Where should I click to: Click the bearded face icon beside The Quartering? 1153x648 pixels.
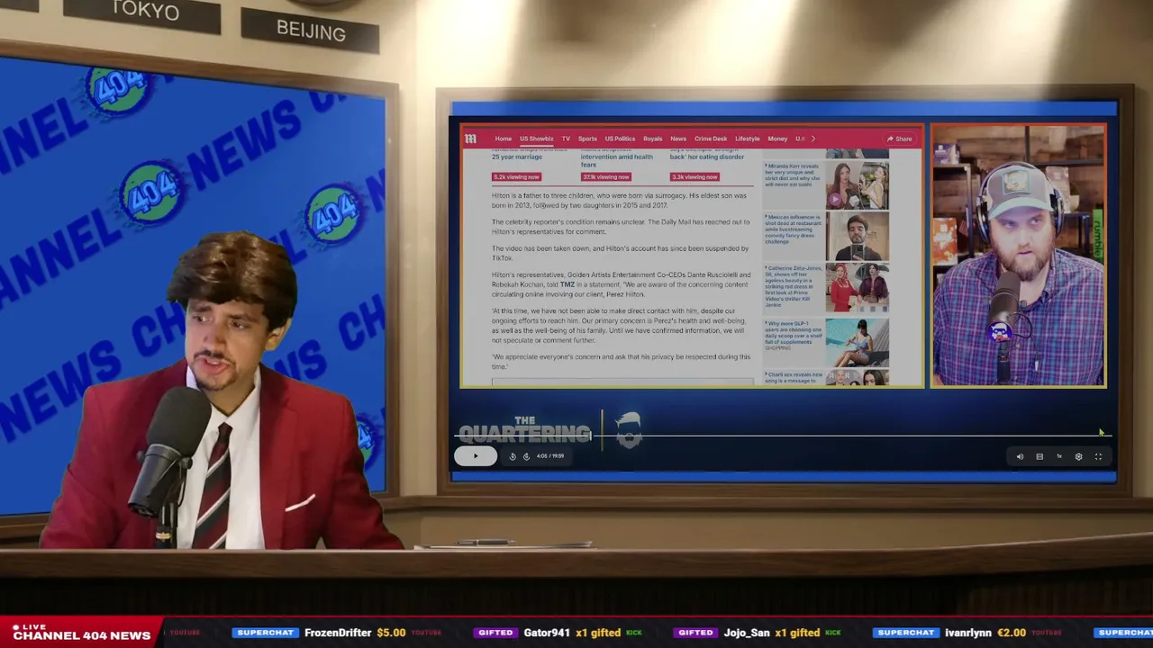629,429
